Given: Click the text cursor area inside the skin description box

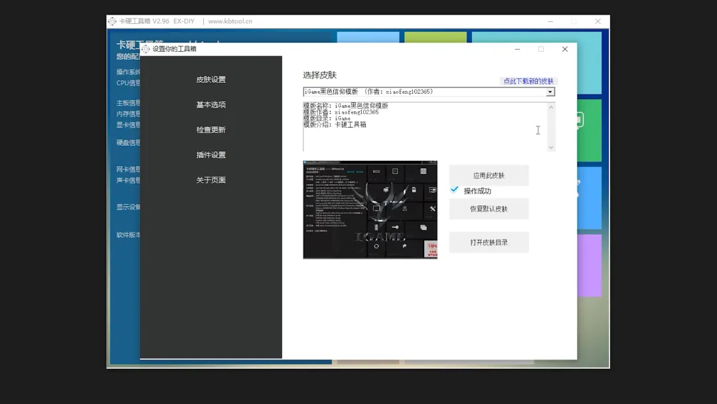Looking at the screenshot, I should [x=538, y=130].
